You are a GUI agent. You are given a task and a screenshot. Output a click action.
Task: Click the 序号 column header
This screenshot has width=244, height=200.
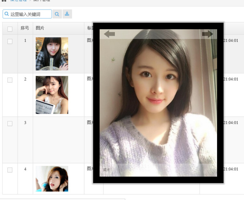(x=25, y=28)
